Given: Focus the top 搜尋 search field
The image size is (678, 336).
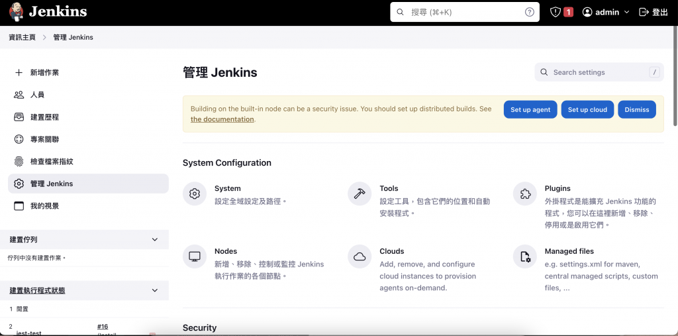Looking at the screenshot, I should [x=465, y=12].
